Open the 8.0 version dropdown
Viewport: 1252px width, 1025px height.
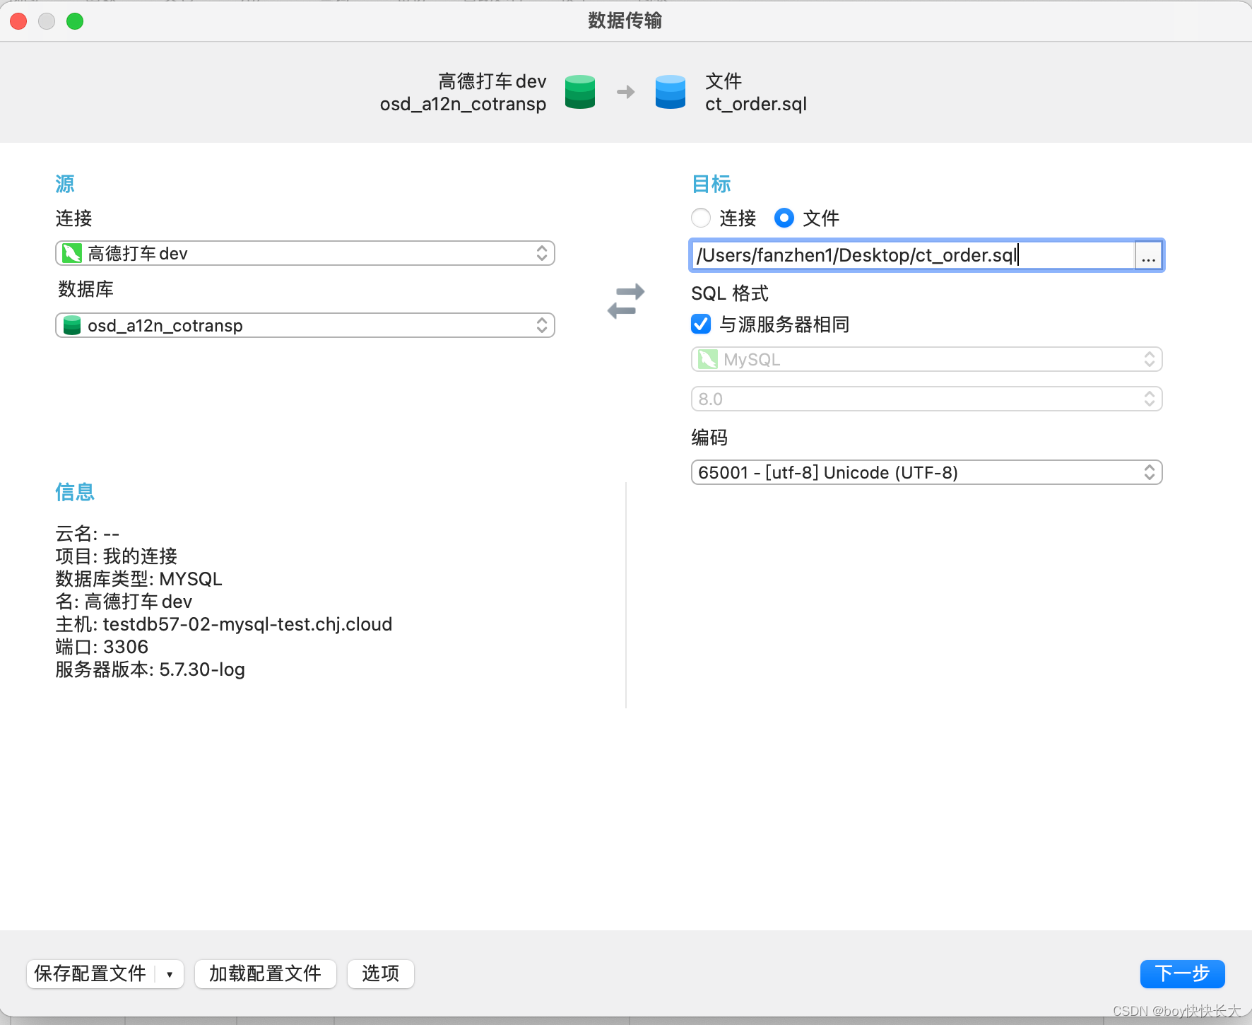point(927,399)
